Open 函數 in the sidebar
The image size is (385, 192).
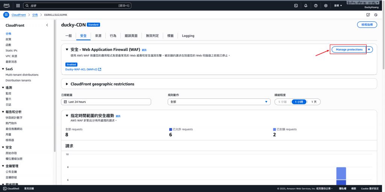[8, 45]
